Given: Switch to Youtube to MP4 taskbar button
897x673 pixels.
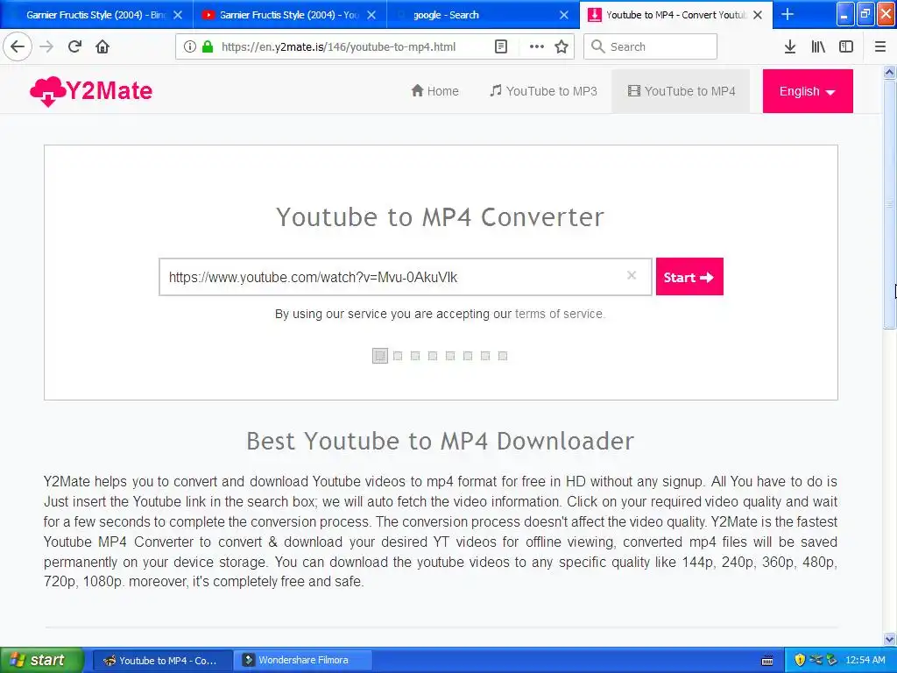Looking at the screenshot, I should 162,661.
